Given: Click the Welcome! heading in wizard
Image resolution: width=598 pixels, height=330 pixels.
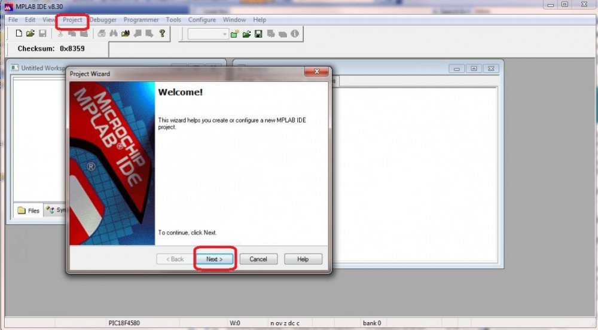Looking at the screenshot, I should [181, 92].
